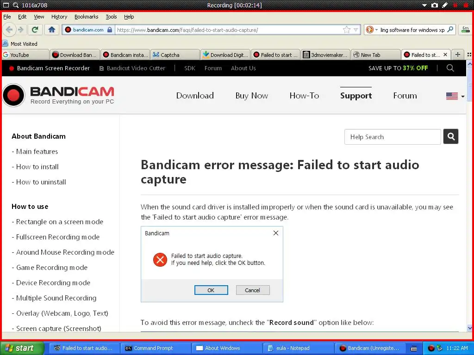The image size is (474, 355).
Task: Open the Tools menu
Action: click(111, 17)
